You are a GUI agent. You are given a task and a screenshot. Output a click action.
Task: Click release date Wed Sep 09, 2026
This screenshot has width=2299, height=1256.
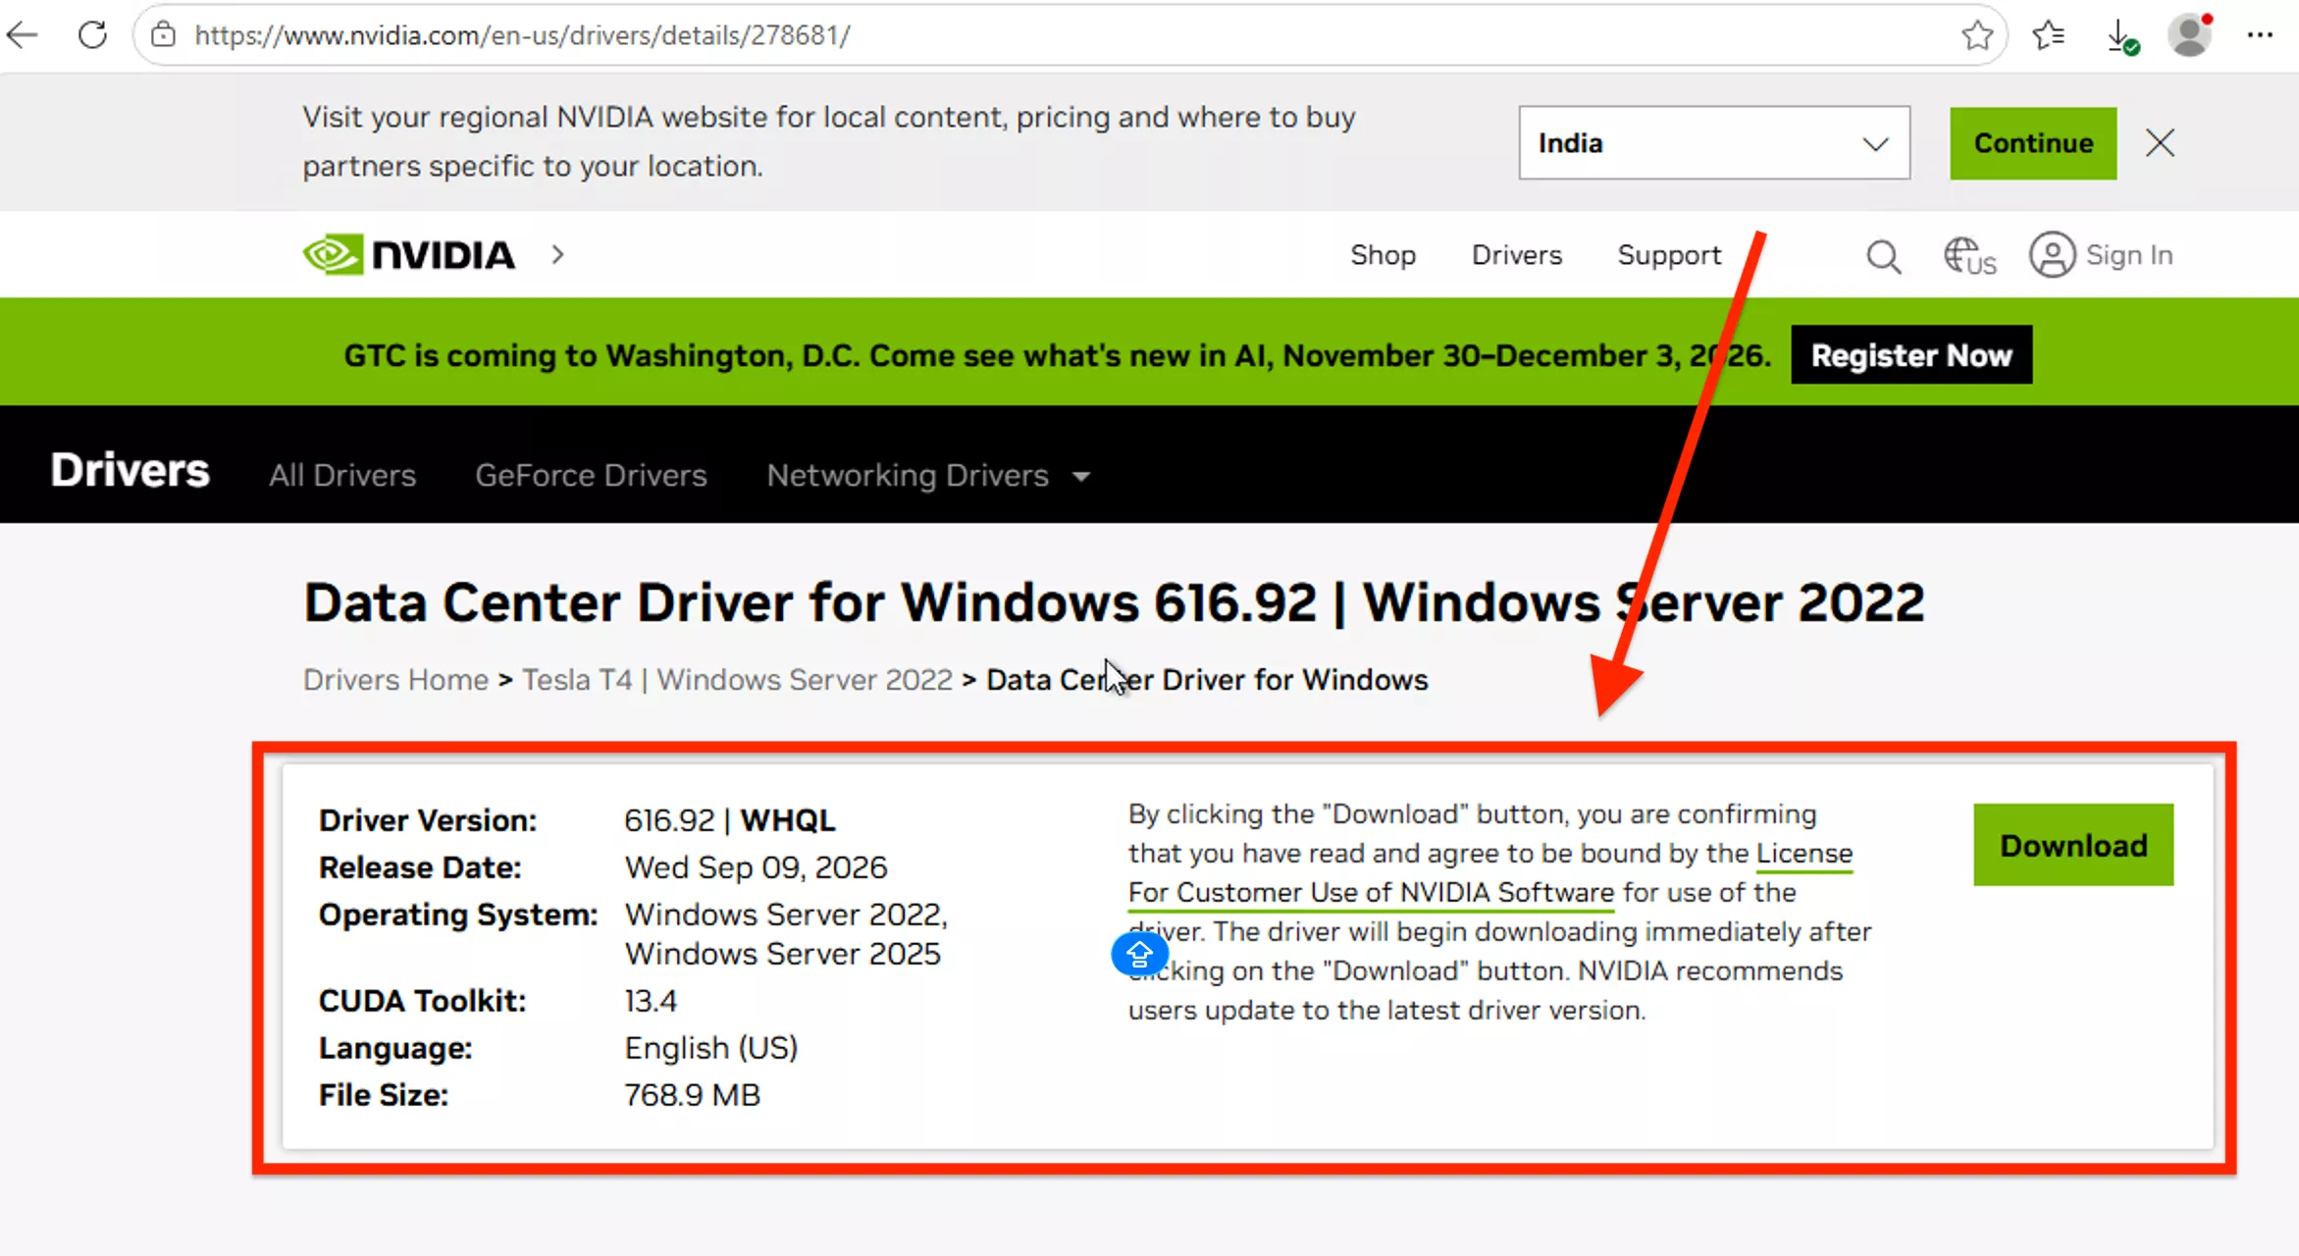(756, 867)
